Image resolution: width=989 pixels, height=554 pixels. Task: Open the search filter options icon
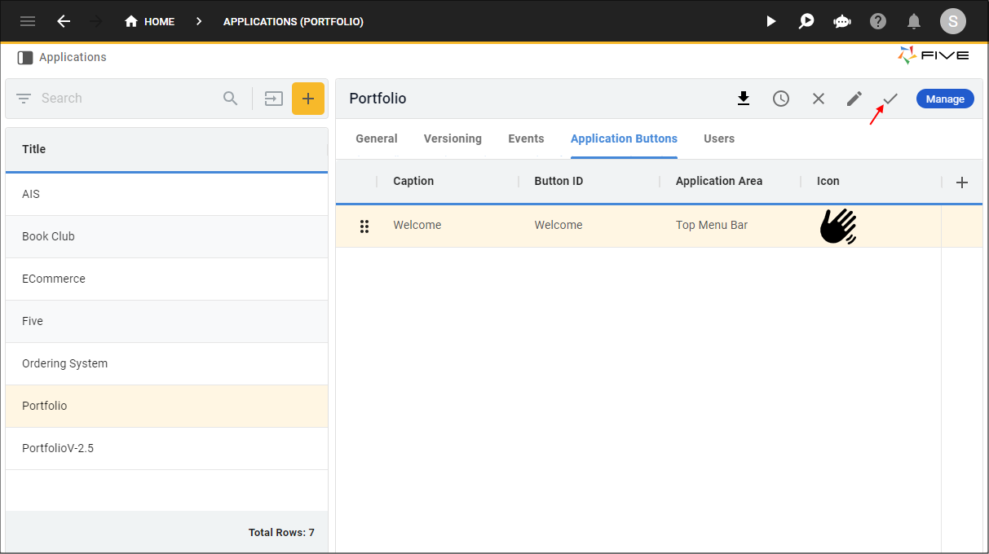[24, 99]
